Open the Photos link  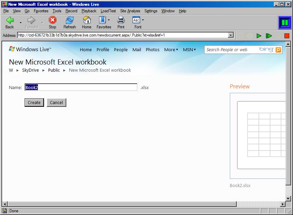153,50
